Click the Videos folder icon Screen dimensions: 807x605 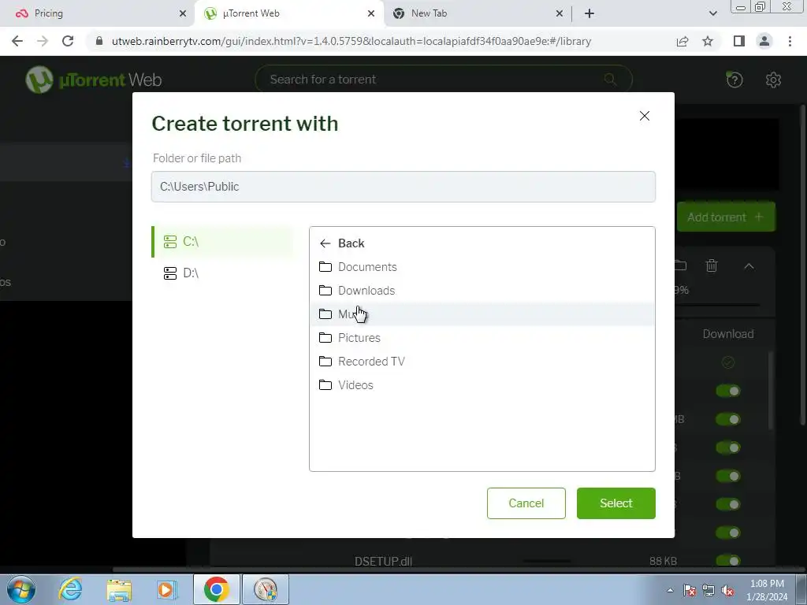point(325,384)
